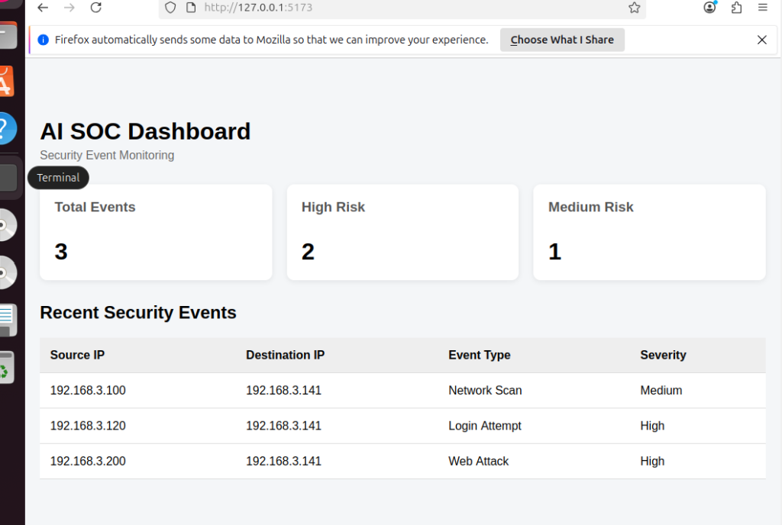Image resolution: width=782 pixels, height=525 pixels.
Task: Open the Trash dock icon
Action: [x=7, y=368]
